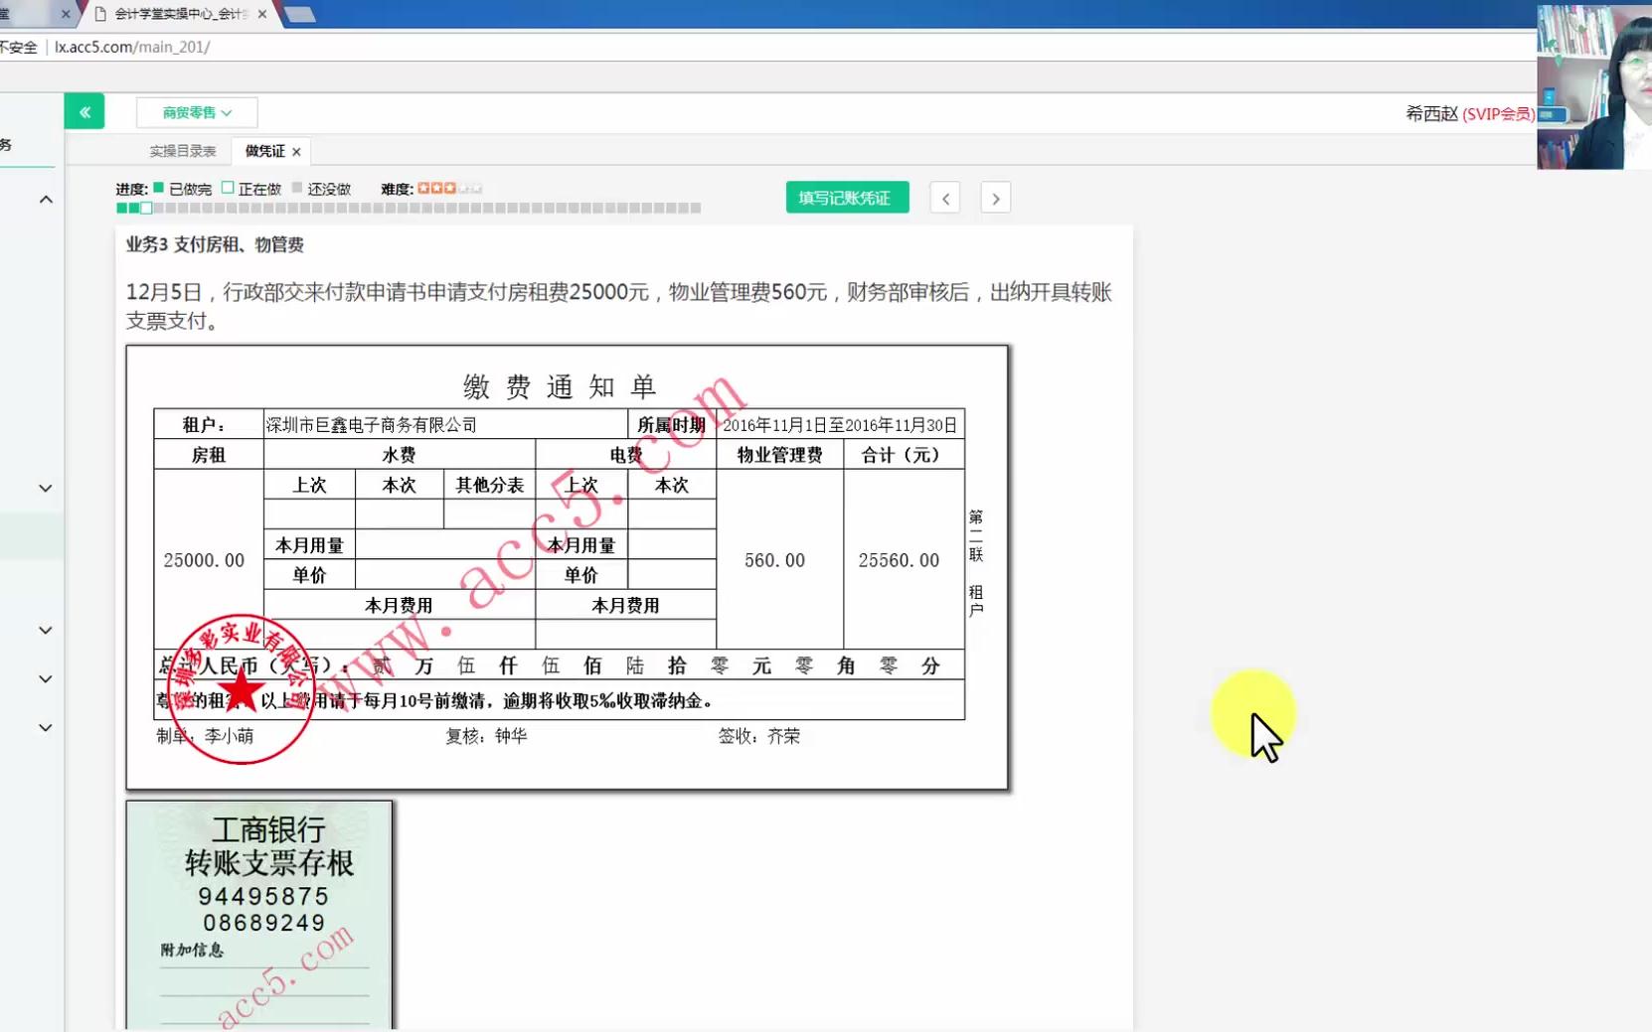Switch to the 实操目录表 tab

pos(182,151)
